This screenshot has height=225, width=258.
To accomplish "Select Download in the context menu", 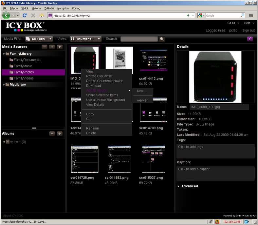I will [93, 86].
